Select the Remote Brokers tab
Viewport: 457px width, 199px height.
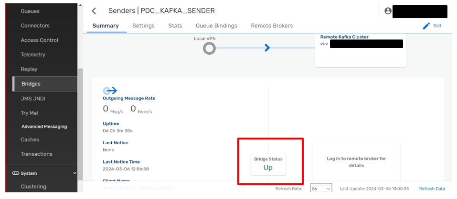[x=272, y=26]
